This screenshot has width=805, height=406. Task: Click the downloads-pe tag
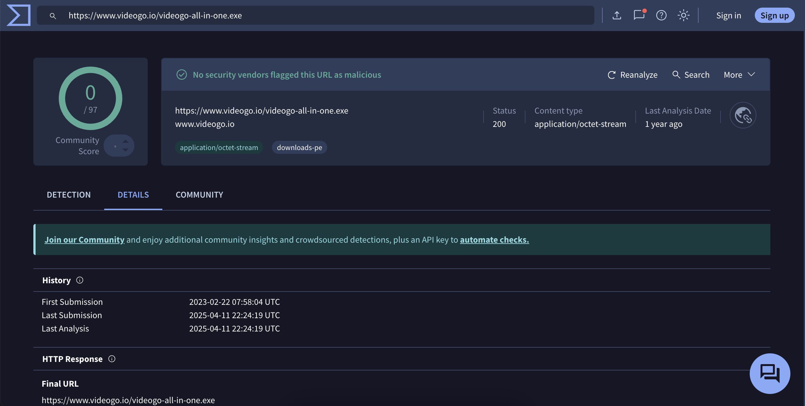(299, 147)
